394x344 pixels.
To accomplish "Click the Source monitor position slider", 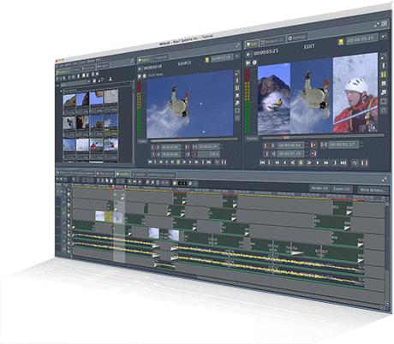I will 194,139.
